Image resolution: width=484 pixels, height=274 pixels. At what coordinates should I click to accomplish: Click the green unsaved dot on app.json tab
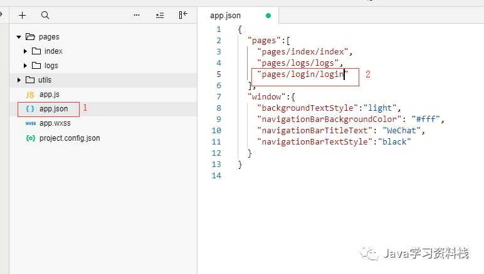[x=268, y=16]
